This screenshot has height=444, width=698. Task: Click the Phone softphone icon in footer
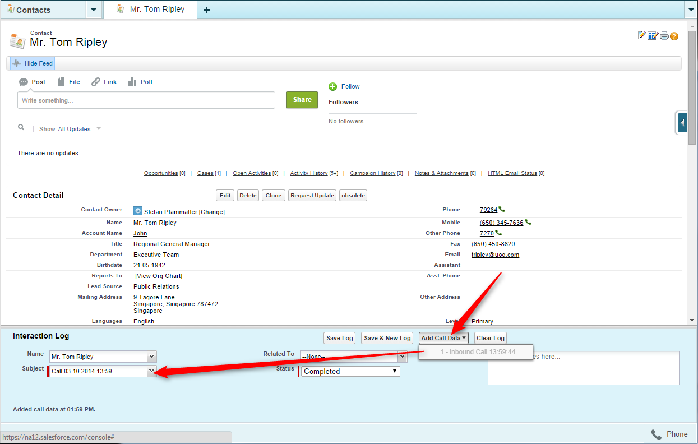pos(656,434)
